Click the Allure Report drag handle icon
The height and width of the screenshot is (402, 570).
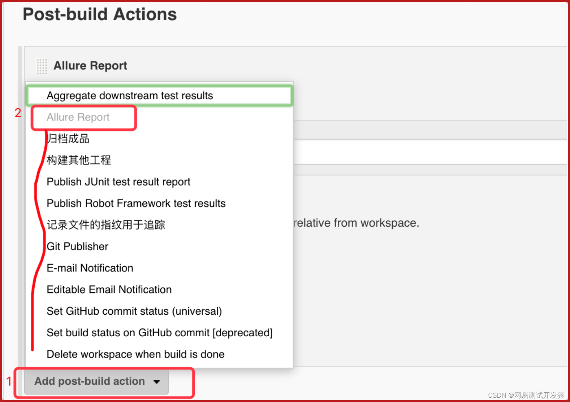[42, 66]
